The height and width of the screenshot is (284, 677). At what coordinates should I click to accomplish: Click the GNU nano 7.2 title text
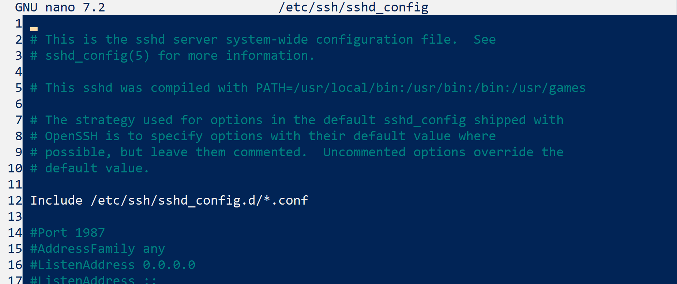[60, 7]
